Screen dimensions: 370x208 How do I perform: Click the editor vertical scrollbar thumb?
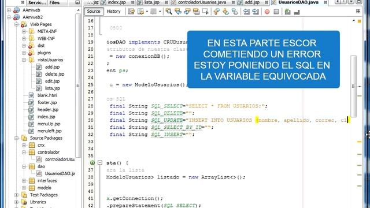pos(353,86)
